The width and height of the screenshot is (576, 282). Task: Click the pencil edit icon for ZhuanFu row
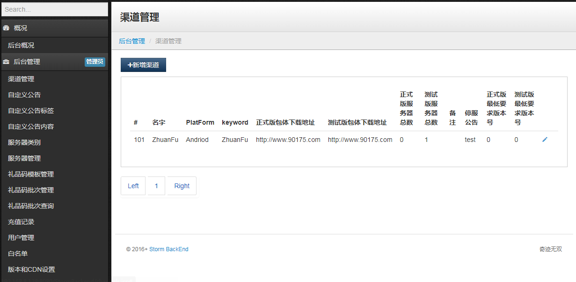(545, 140)
